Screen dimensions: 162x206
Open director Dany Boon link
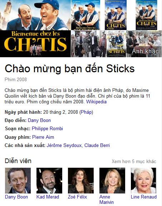pos(39,120)
